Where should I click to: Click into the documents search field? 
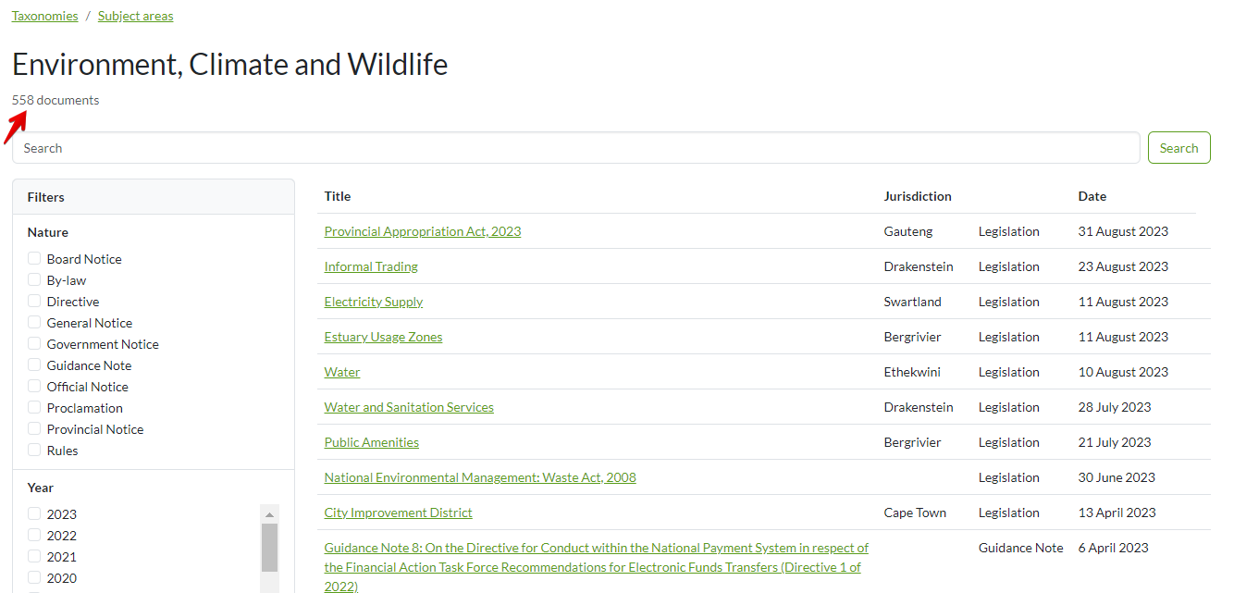575,148
